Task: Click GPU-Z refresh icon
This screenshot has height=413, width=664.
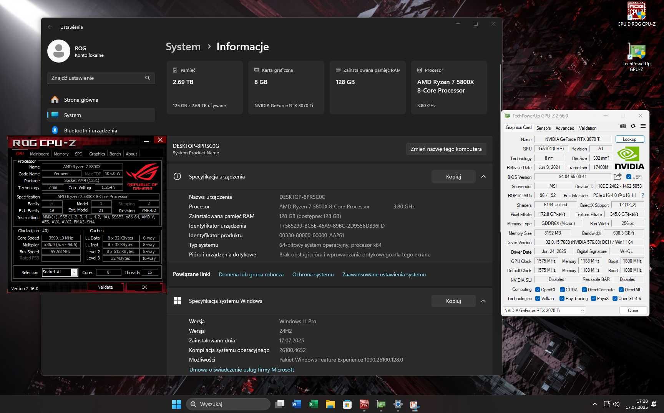Action: click(633, 126)
